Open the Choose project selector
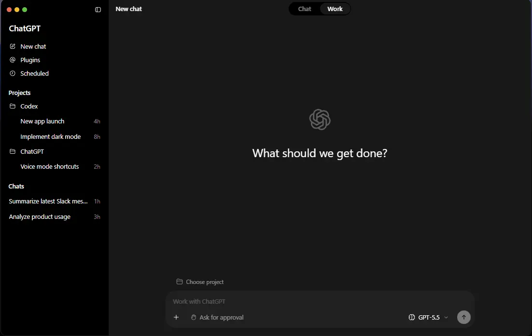The height and width of the screenshot is (336, 532). [x=200, y=282]
